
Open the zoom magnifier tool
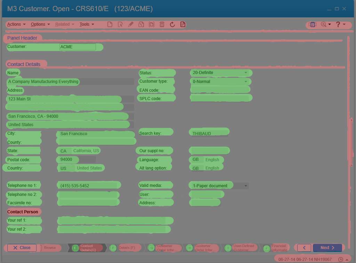point(324,24)
